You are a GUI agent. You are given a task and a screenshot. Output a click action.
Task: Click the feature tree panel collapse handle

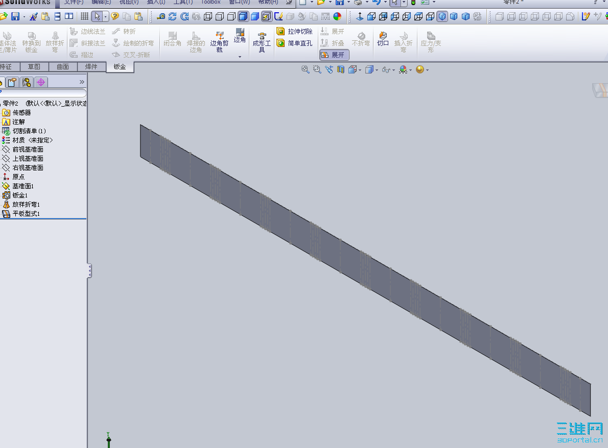point(89,270)
